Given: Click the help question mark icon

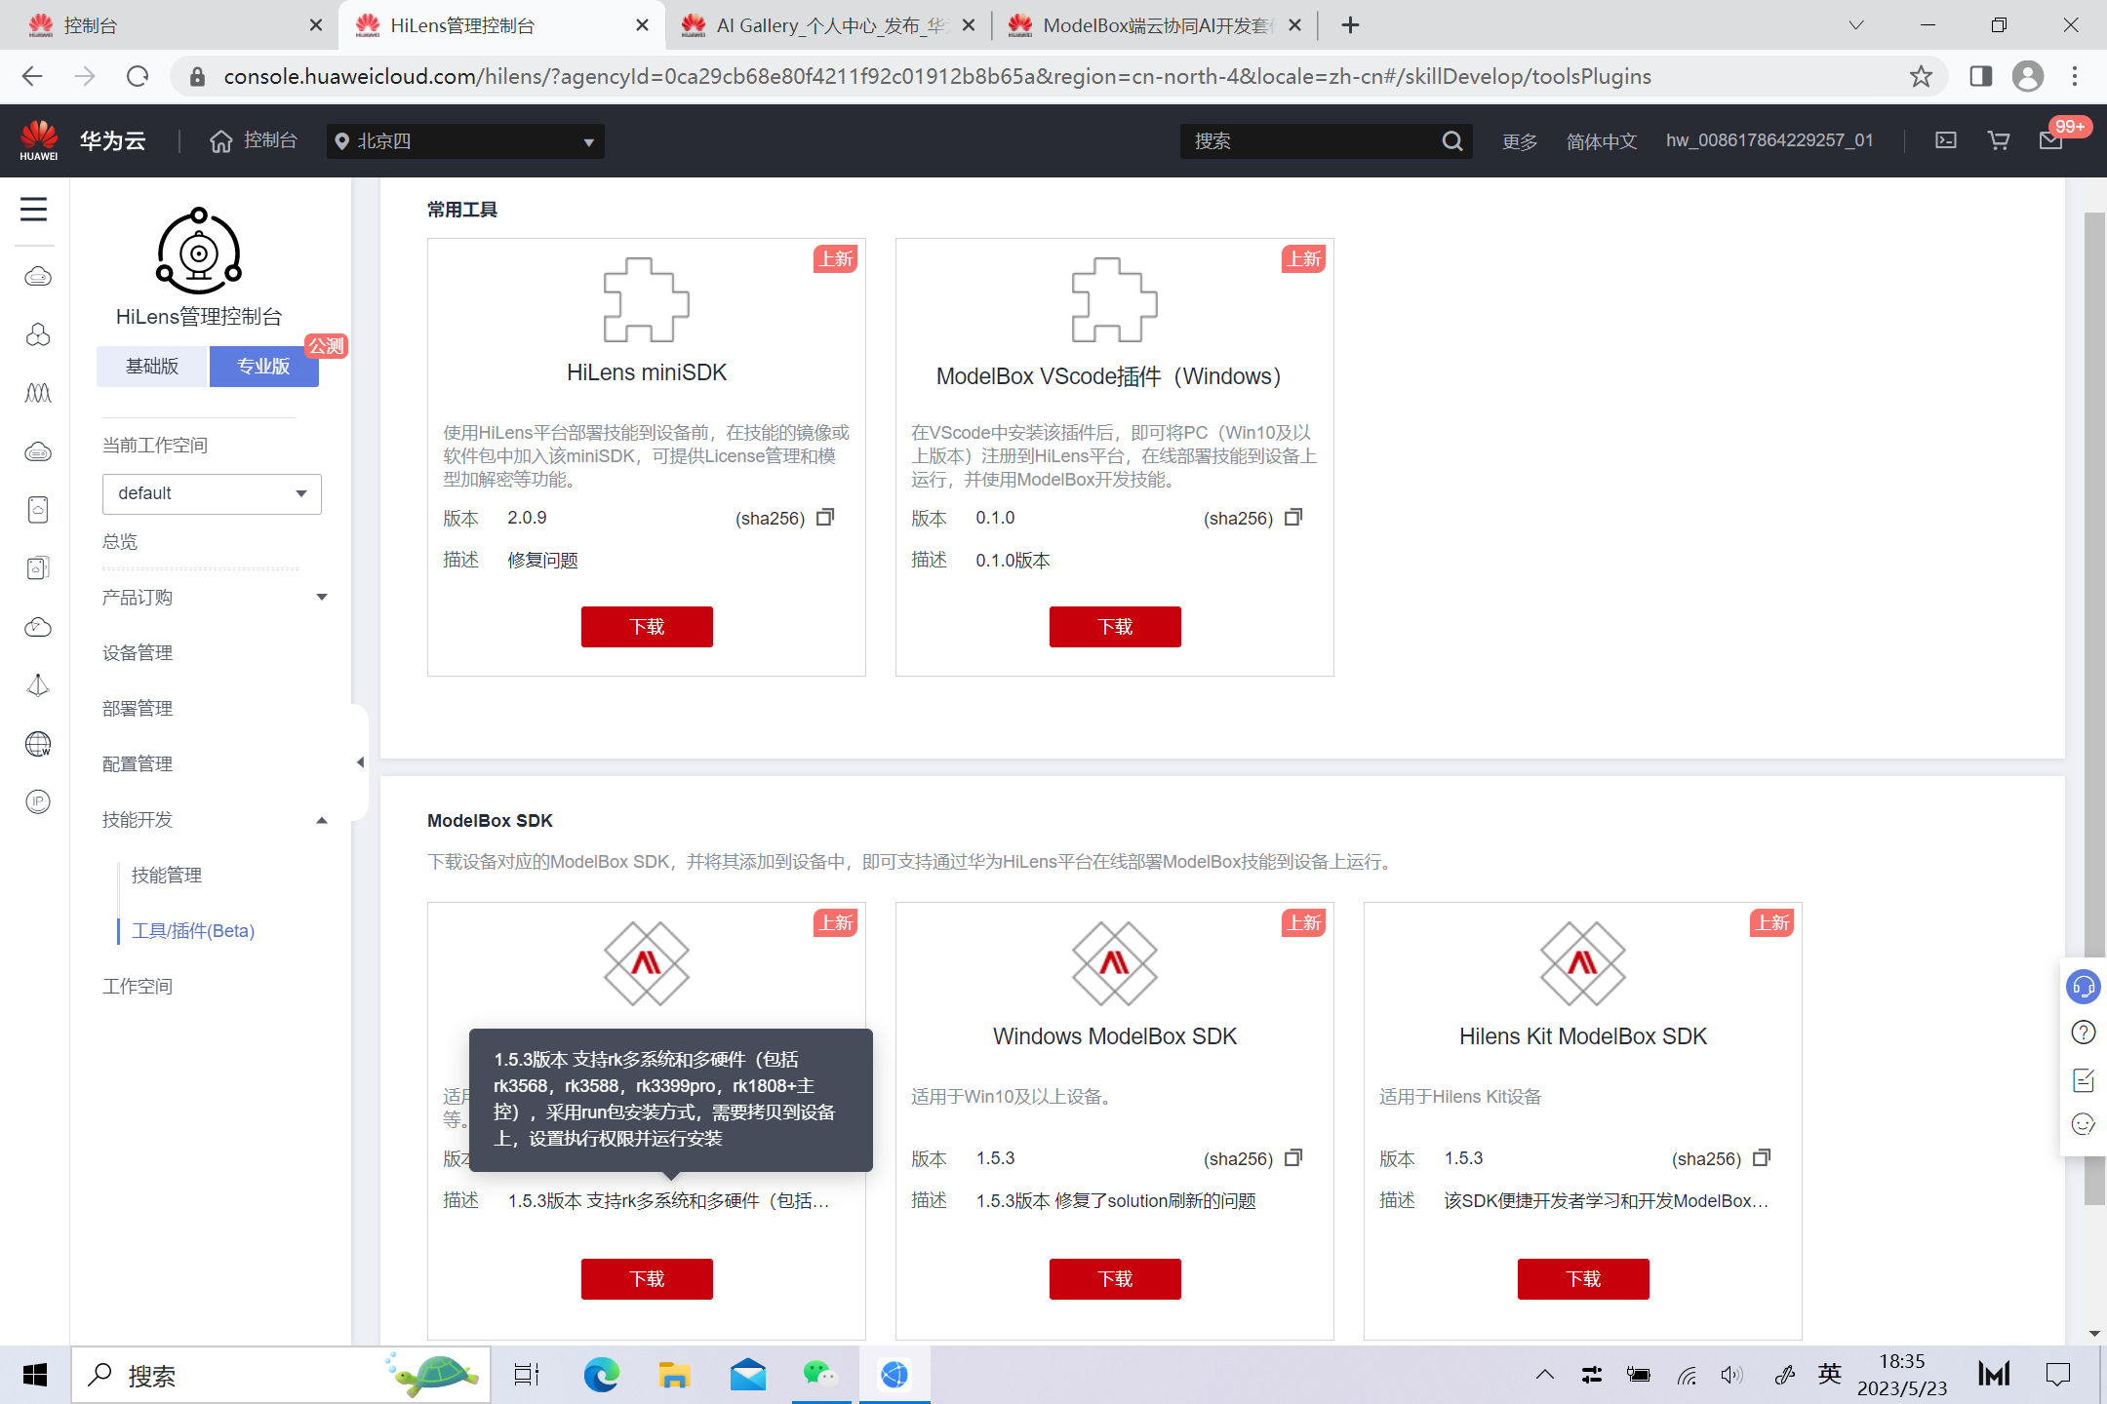Looking at the screenshot, I should click(x=2083, y=1033).
